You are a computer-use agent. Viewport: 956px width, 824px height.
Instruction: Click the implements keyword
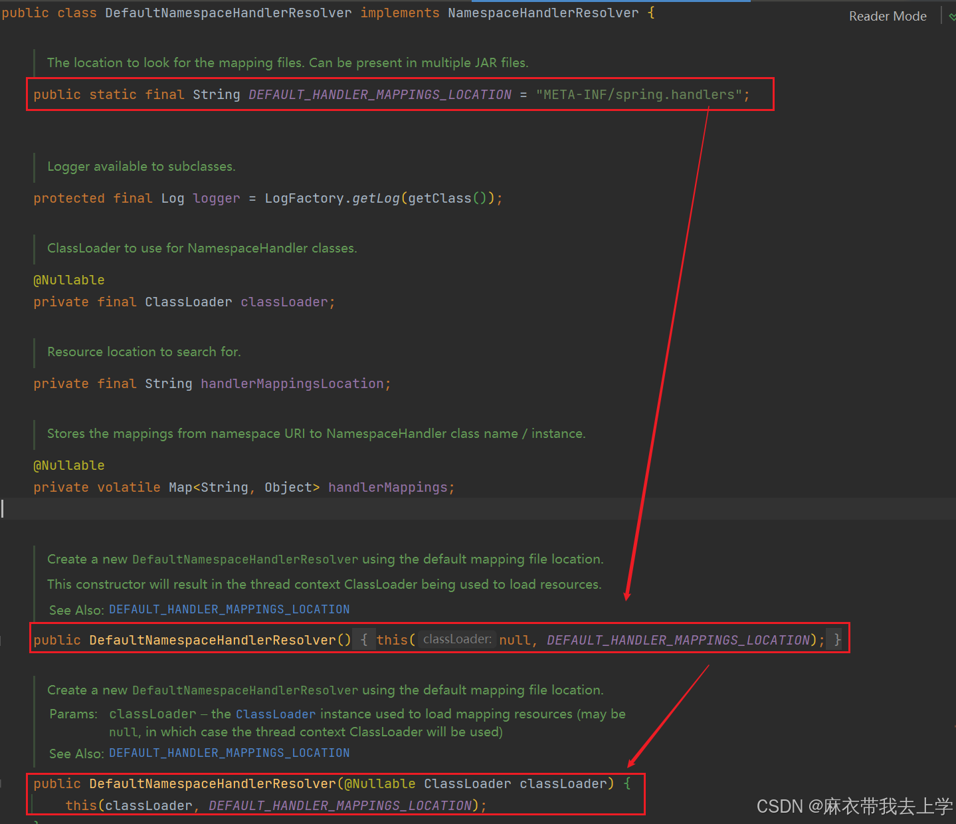pyautogui.click(x=400, y=13)
